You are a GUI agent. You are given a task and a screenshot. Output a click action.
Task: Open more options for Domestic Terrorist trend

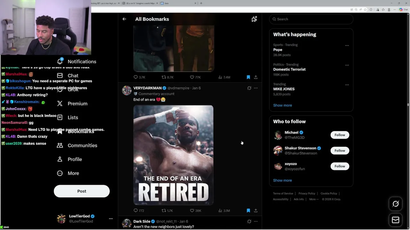tap(347, 65)
